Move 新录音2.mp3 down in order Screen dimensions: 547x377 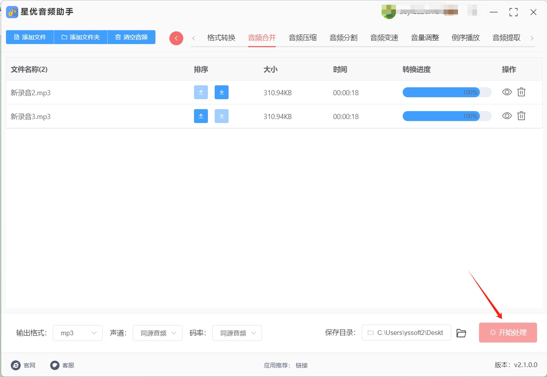221,92
